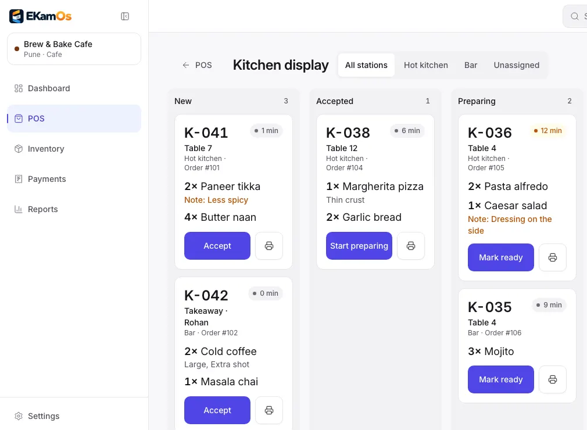The height and width of the screenshot is (430, 587).
Task: Click the 0 min timer badge
Action: click(266, 293)
